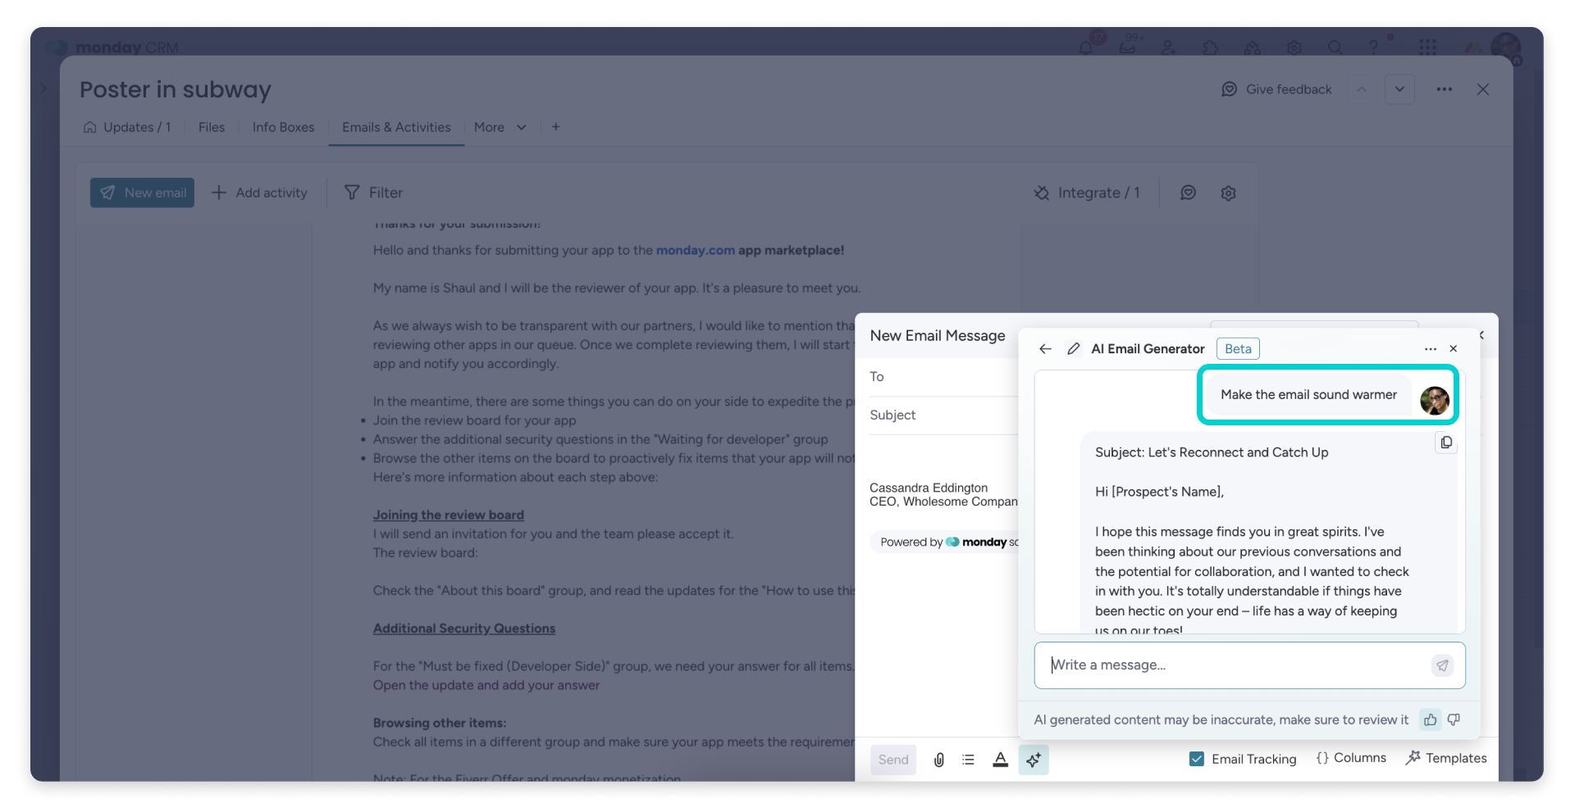Viewport: 1575px width, 808px height.
Task: Give thumbs up to AI response
Action: coord(1430,719)
